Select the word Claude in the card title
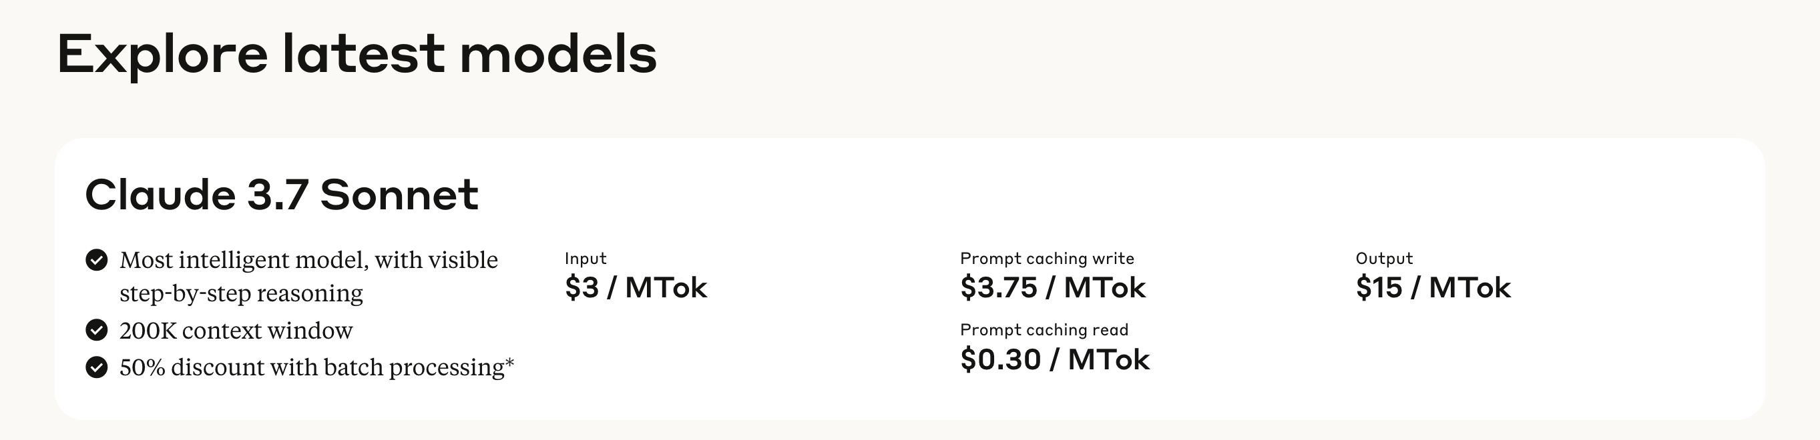This screenshot has width=1820, height=440. click(x=160, y=195)
